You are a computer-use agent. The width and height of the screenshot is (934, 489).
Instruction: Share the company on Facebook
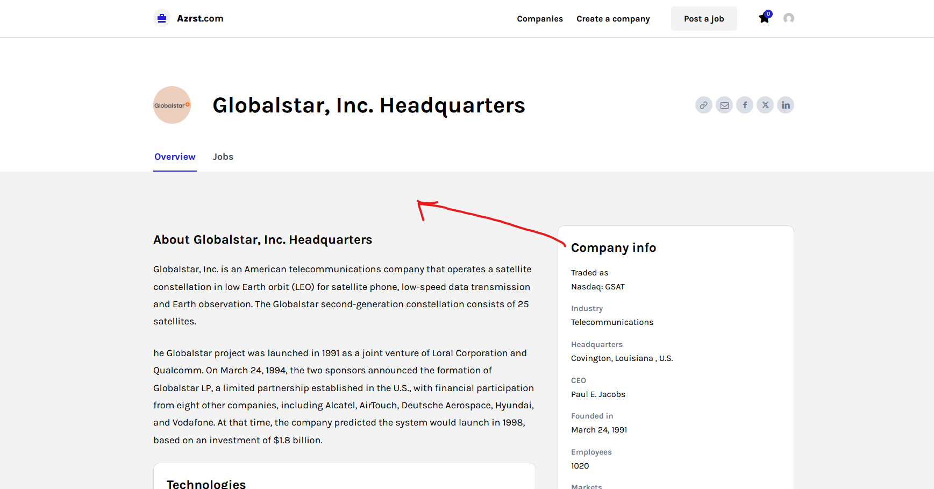745,105
